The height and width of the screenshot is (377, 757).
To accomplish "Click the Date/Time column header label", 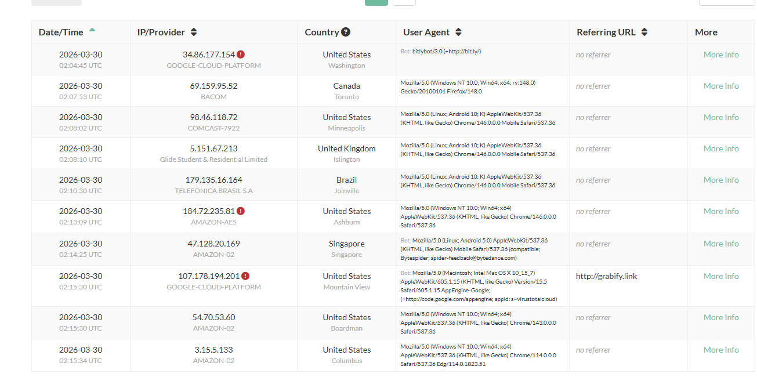I will (x=61, y=32).
